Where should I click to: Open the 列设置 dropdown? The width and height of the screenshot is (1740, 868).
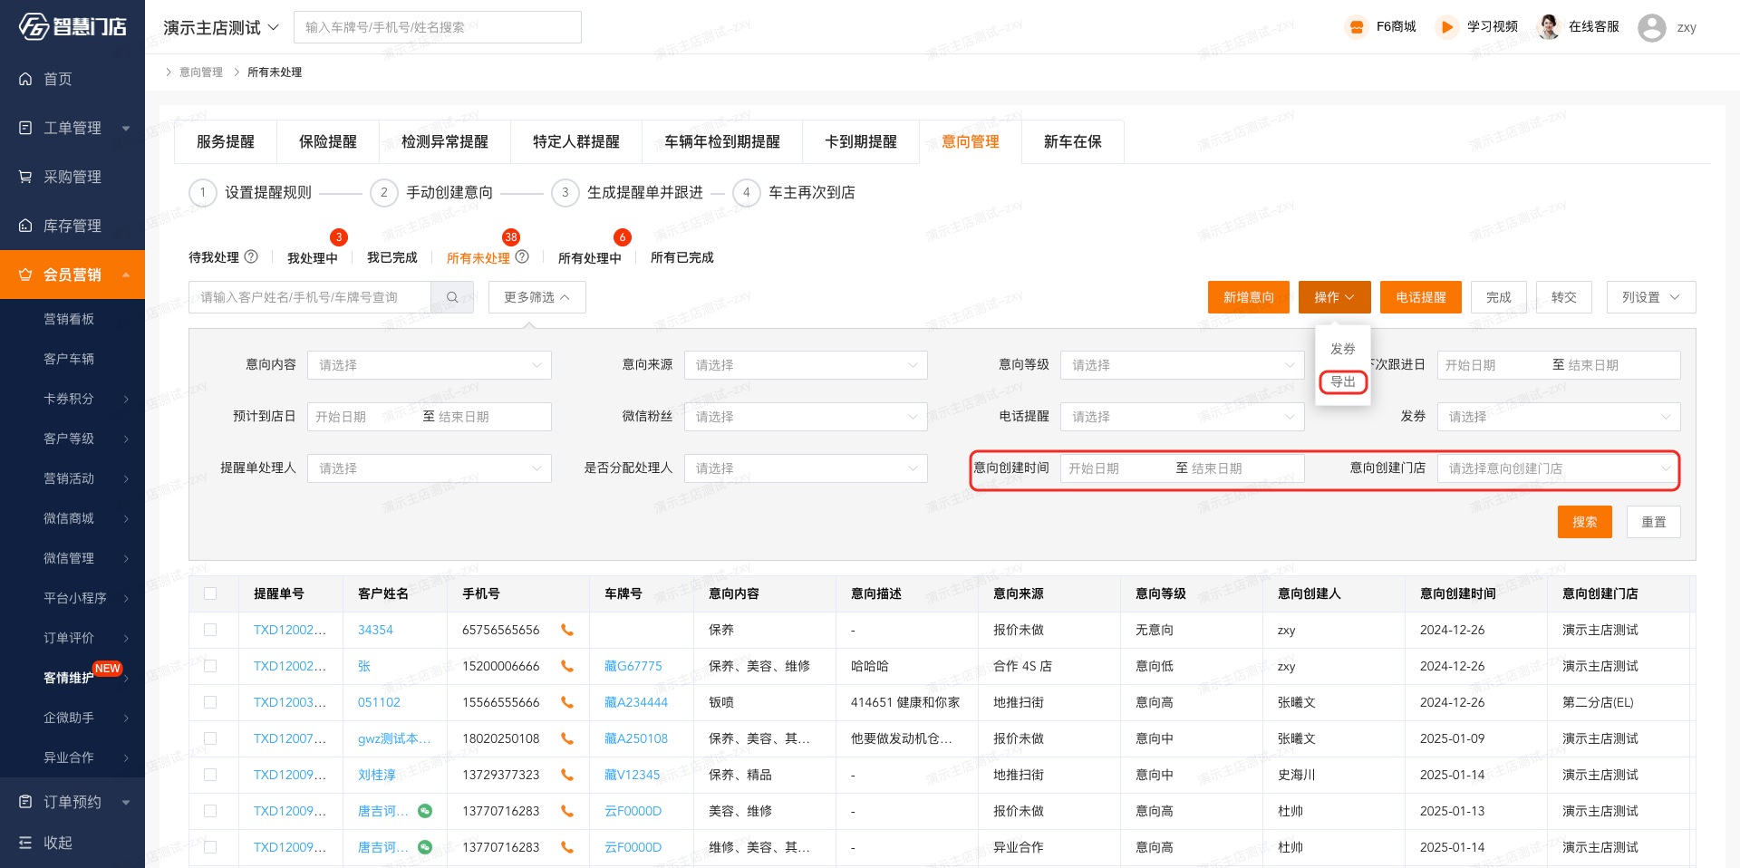pyautogui.click(x=1651, y=297)
